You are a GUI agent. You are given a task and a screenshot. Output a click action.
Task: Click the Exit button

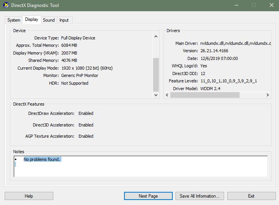[x=251, y=196]
